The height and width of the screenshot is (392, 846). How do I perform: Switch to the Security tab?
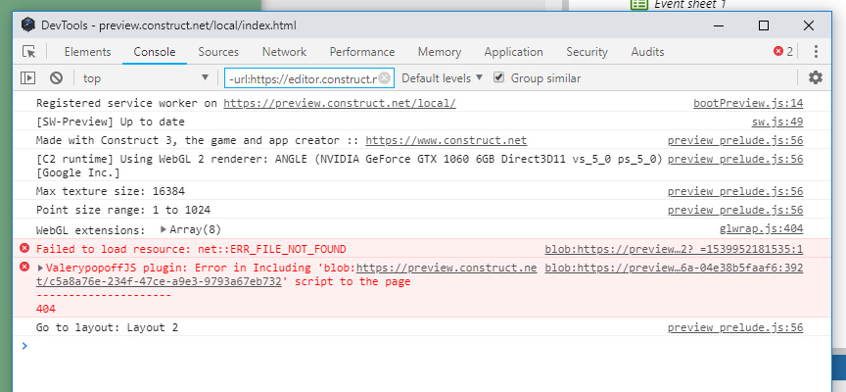[587, 52]
